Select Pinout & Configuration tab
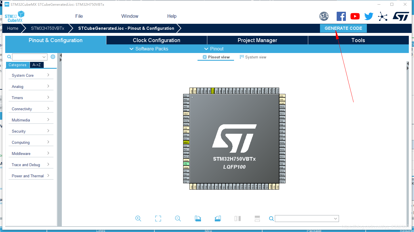 point(55,40)
